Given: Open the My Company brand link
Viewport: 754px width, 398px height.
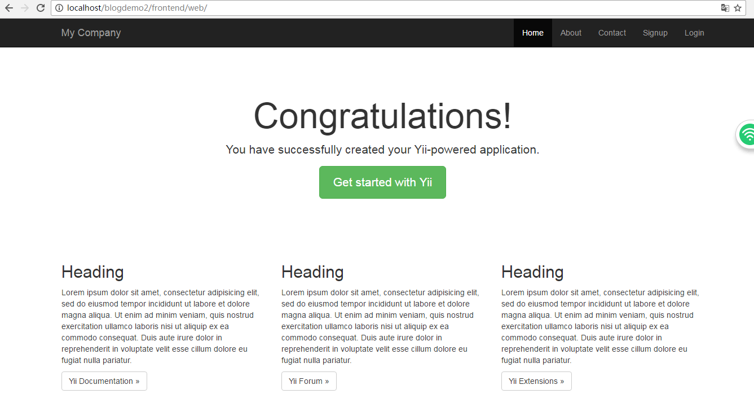Looking at the screenshot, I should (91, 33).
